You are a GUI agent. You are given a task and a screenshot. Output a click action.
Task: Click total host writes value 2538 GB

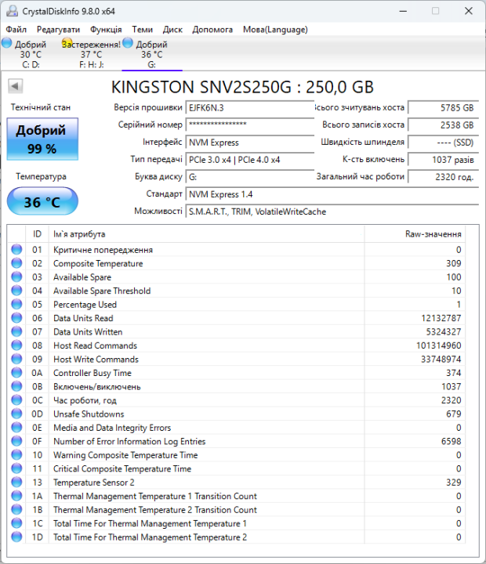coord(443,125)
